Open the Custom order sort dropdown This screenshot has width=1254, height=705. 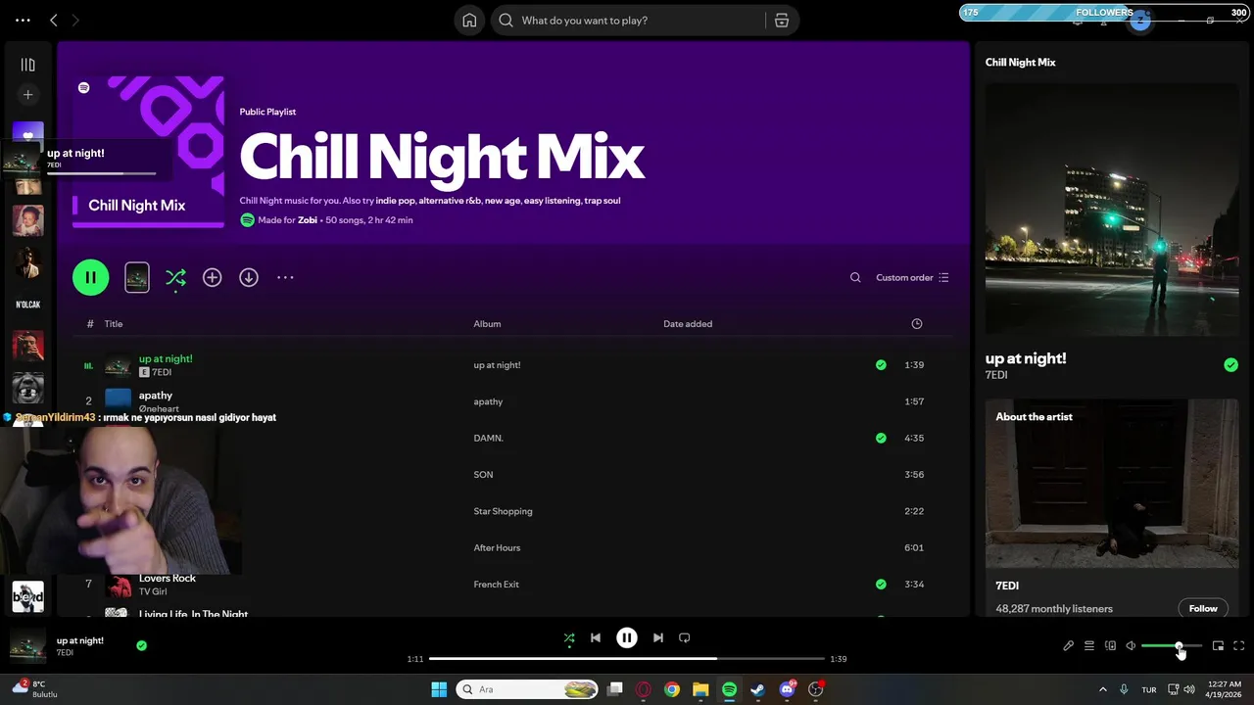pyautogui.click(x=912, y=278)
